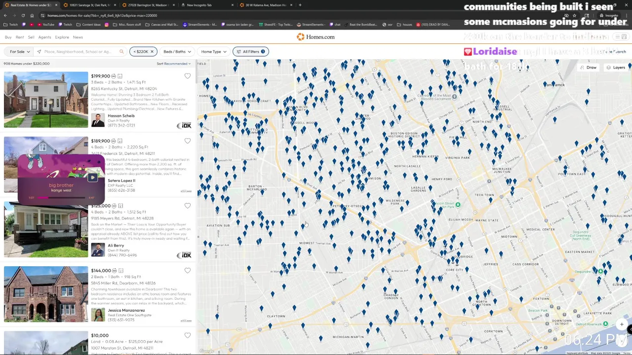Click the Sell menu item
632x355 pixels.
(31, 37)
